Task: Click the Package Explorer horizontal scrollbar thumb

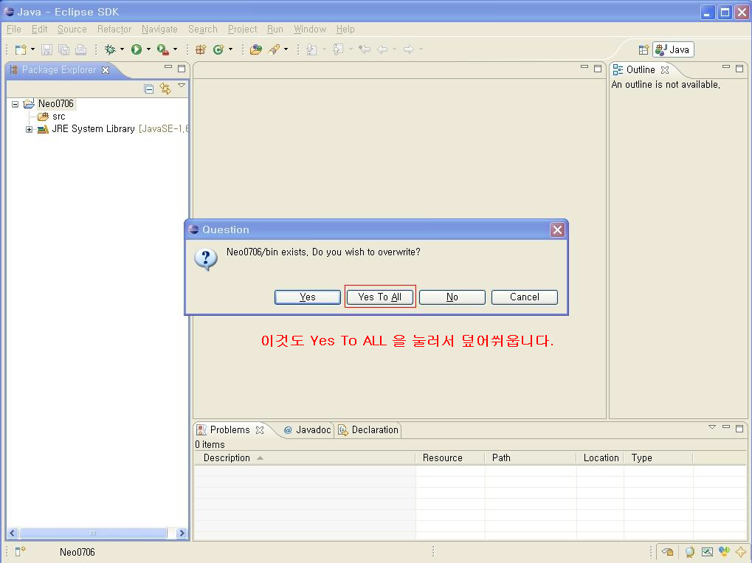Action: (93, 533)
